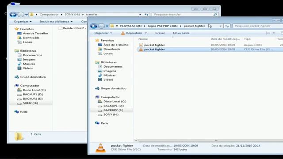
Task: Click Gravar button
Action: coord(160,33)
